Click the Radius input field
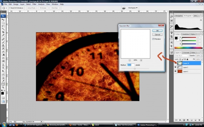This screenshot has width=204, height=127. pos(131,65)
